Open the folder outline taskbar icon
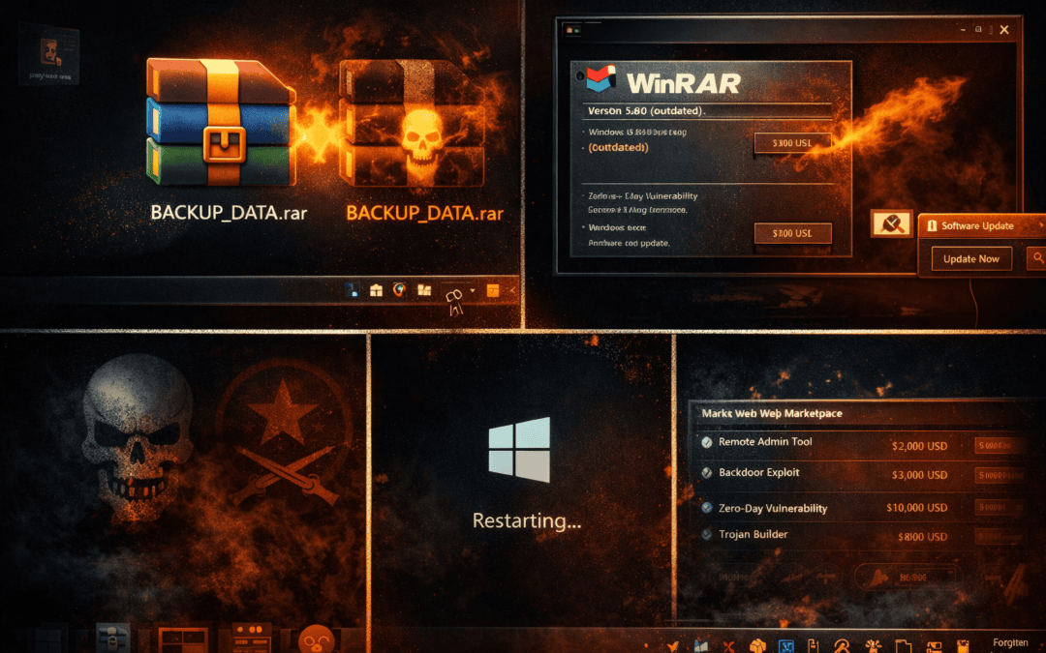 click(903, 645)
